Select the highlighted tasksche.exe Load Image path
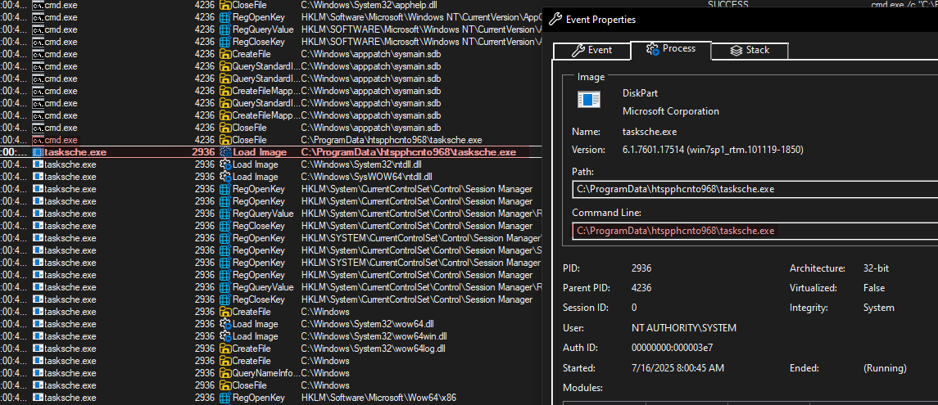The width and height of the screenshot is (938, 405). [x=408, y=152]
